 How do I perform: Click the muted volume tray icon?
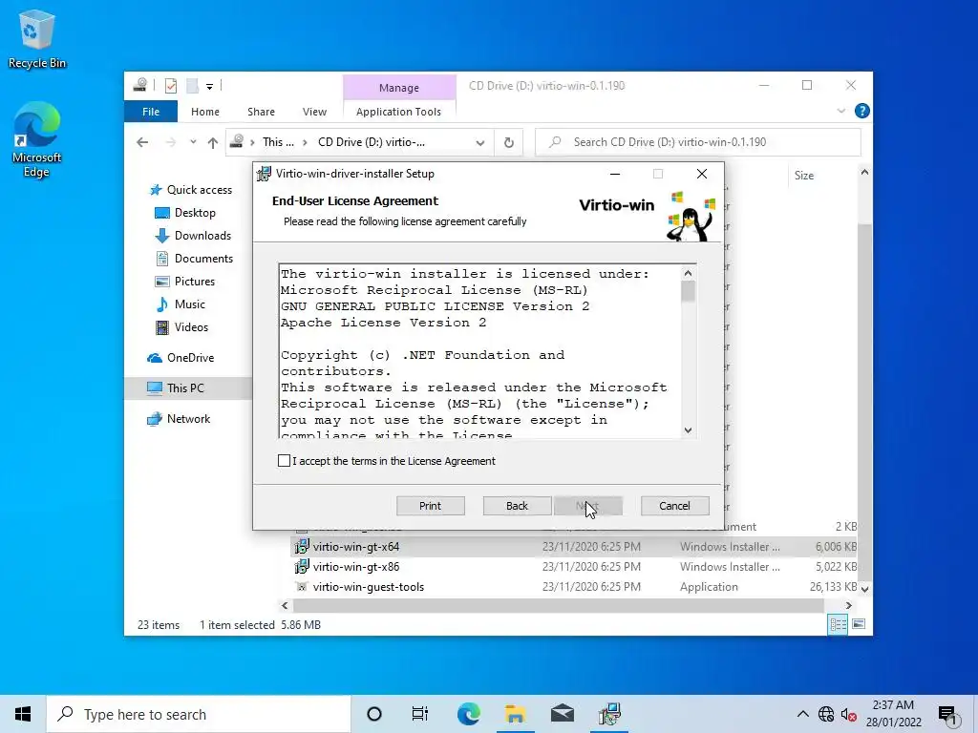[x=848, y=714]
